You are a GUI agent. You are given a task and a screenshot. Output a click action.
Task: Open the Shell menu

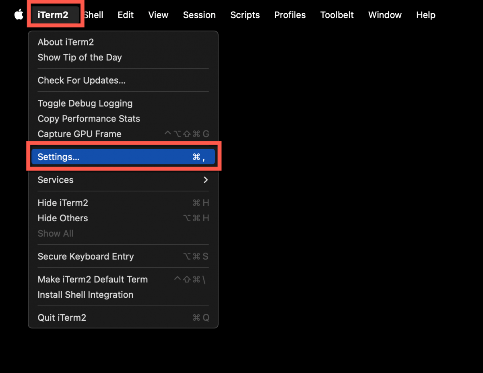(93, 15)
